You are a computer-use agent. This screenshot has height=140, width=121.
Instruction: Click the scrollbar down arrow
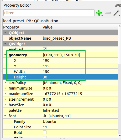pos(119,136)
